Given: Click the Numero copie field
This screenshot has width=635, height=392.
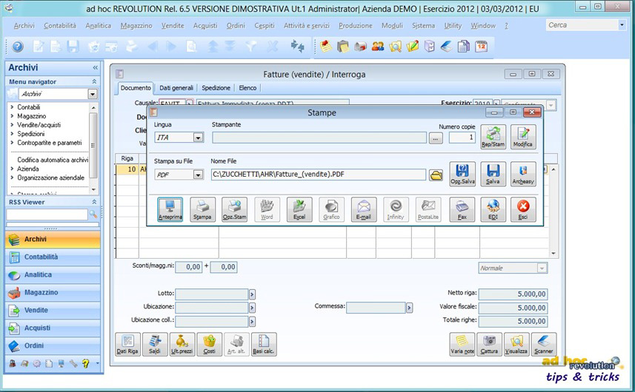Looking at the screenshot, I should click(x=462, y=138).
